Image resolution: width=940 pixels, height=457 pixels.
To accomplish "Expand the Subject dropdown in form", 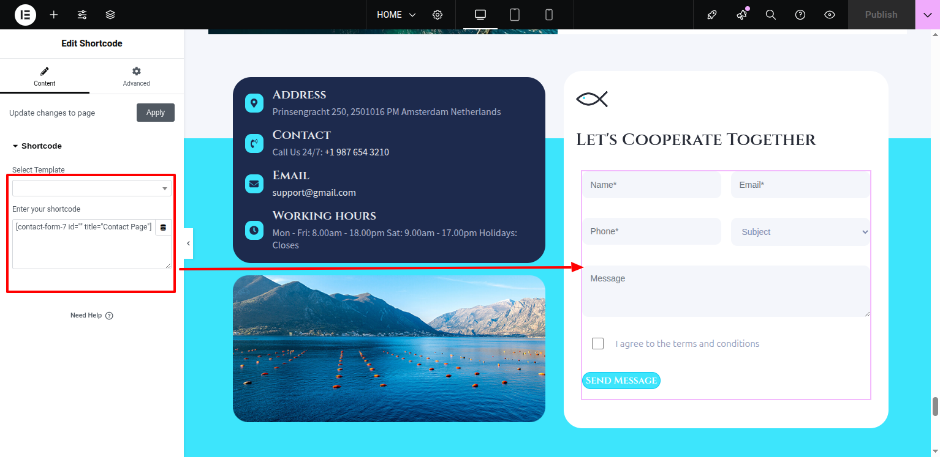I will tap(800, 232).
